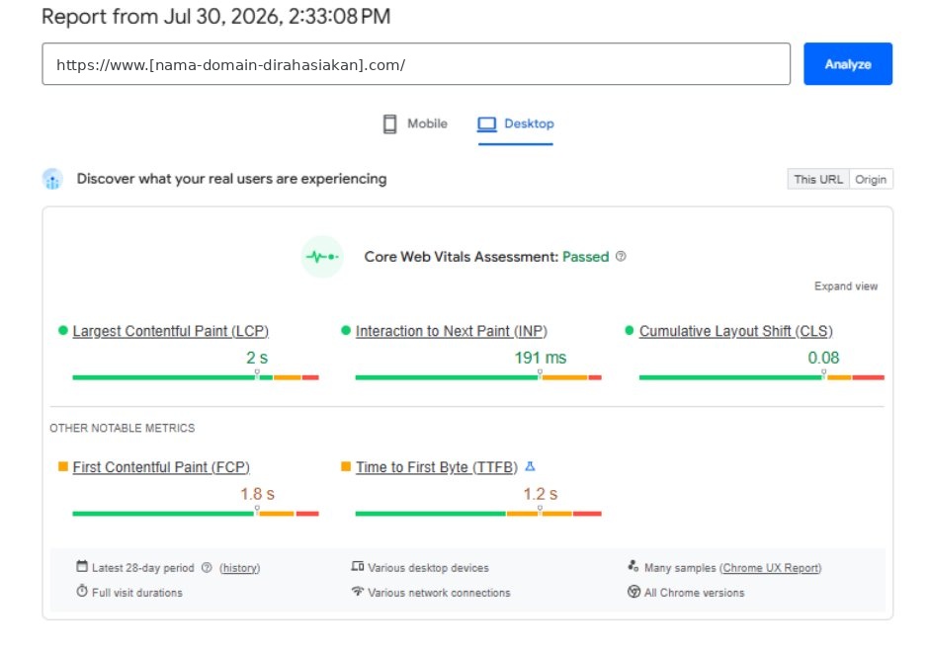Click the Various desktop devices text
929x652 pixels.
(428, 568)
